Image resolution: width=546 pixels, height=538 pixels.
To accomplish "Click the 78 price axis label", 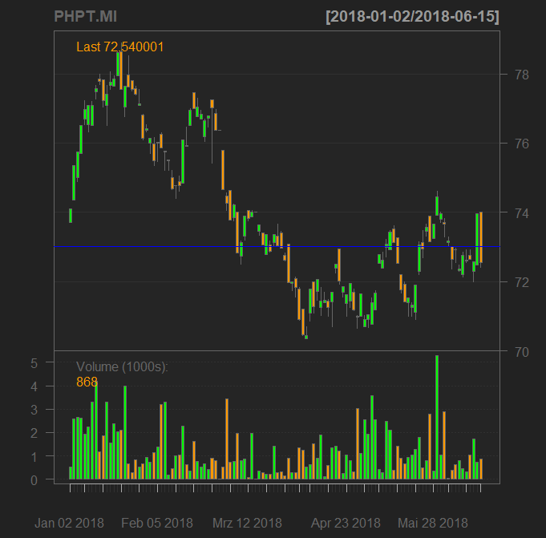I will pos(520,75).
